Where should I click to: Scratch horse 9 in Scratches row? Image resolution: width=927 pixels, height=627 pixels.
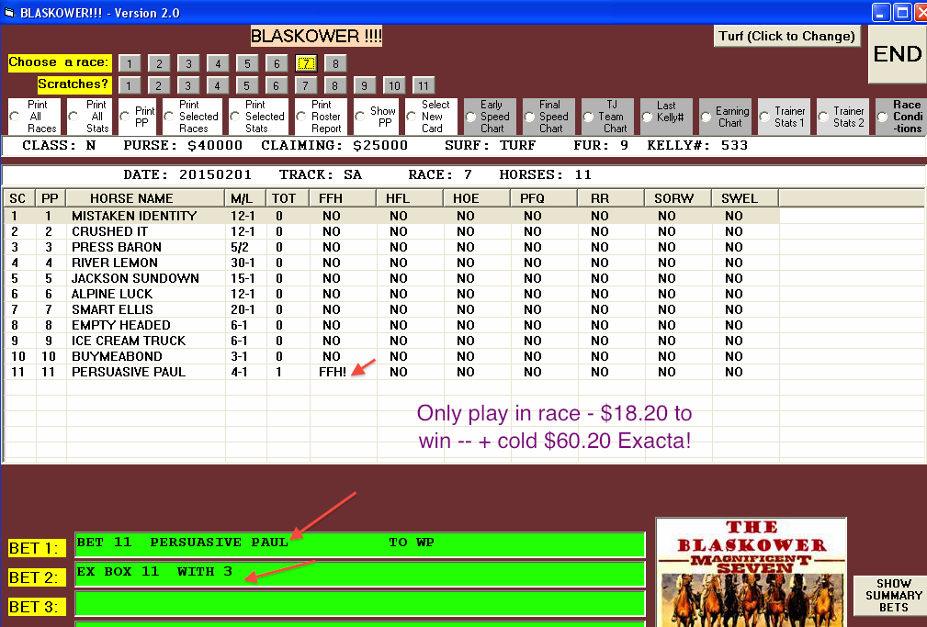coord(364,85)
